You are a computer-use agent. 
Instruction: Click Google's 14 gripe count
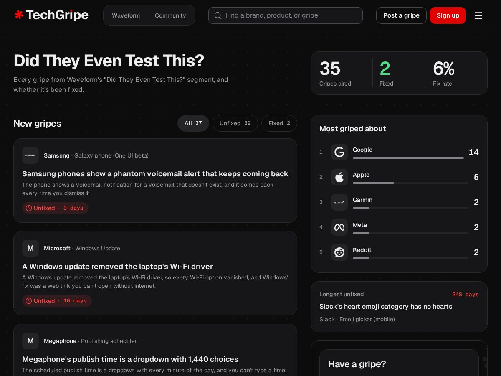(474, 152)
